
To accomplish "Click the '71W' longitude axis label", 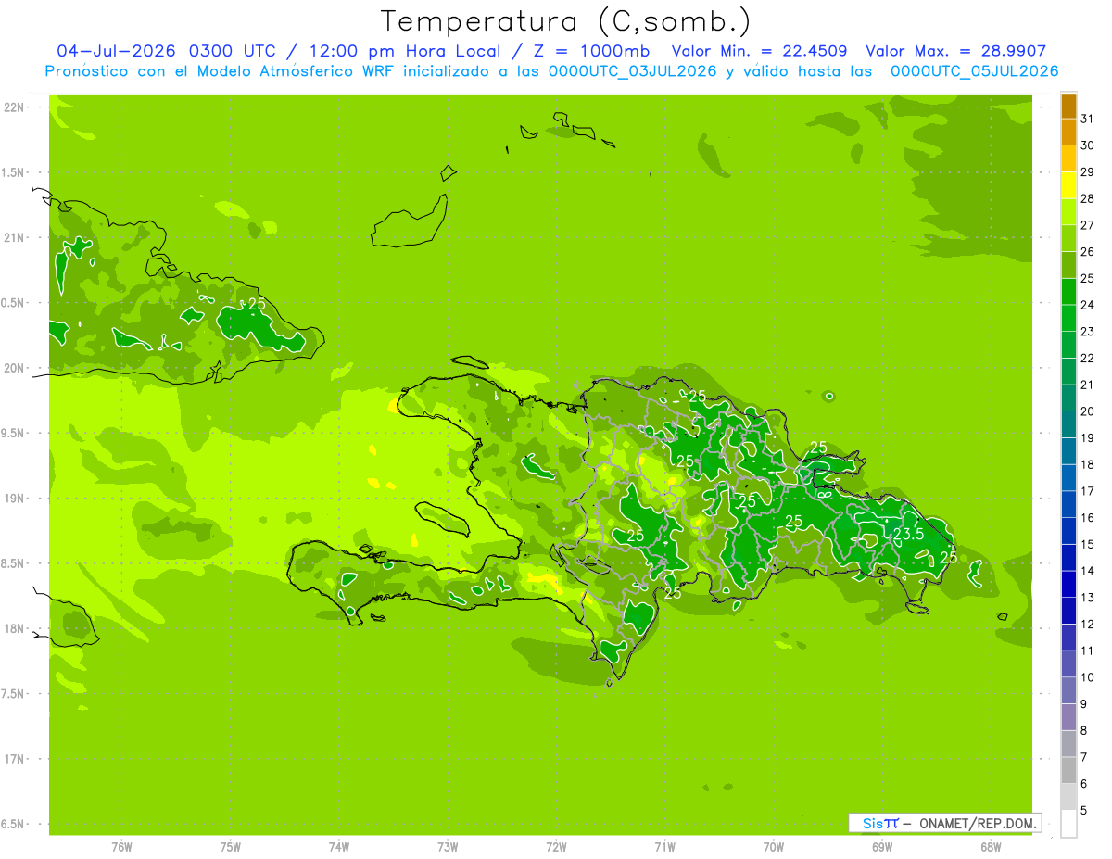I will 664,847.
